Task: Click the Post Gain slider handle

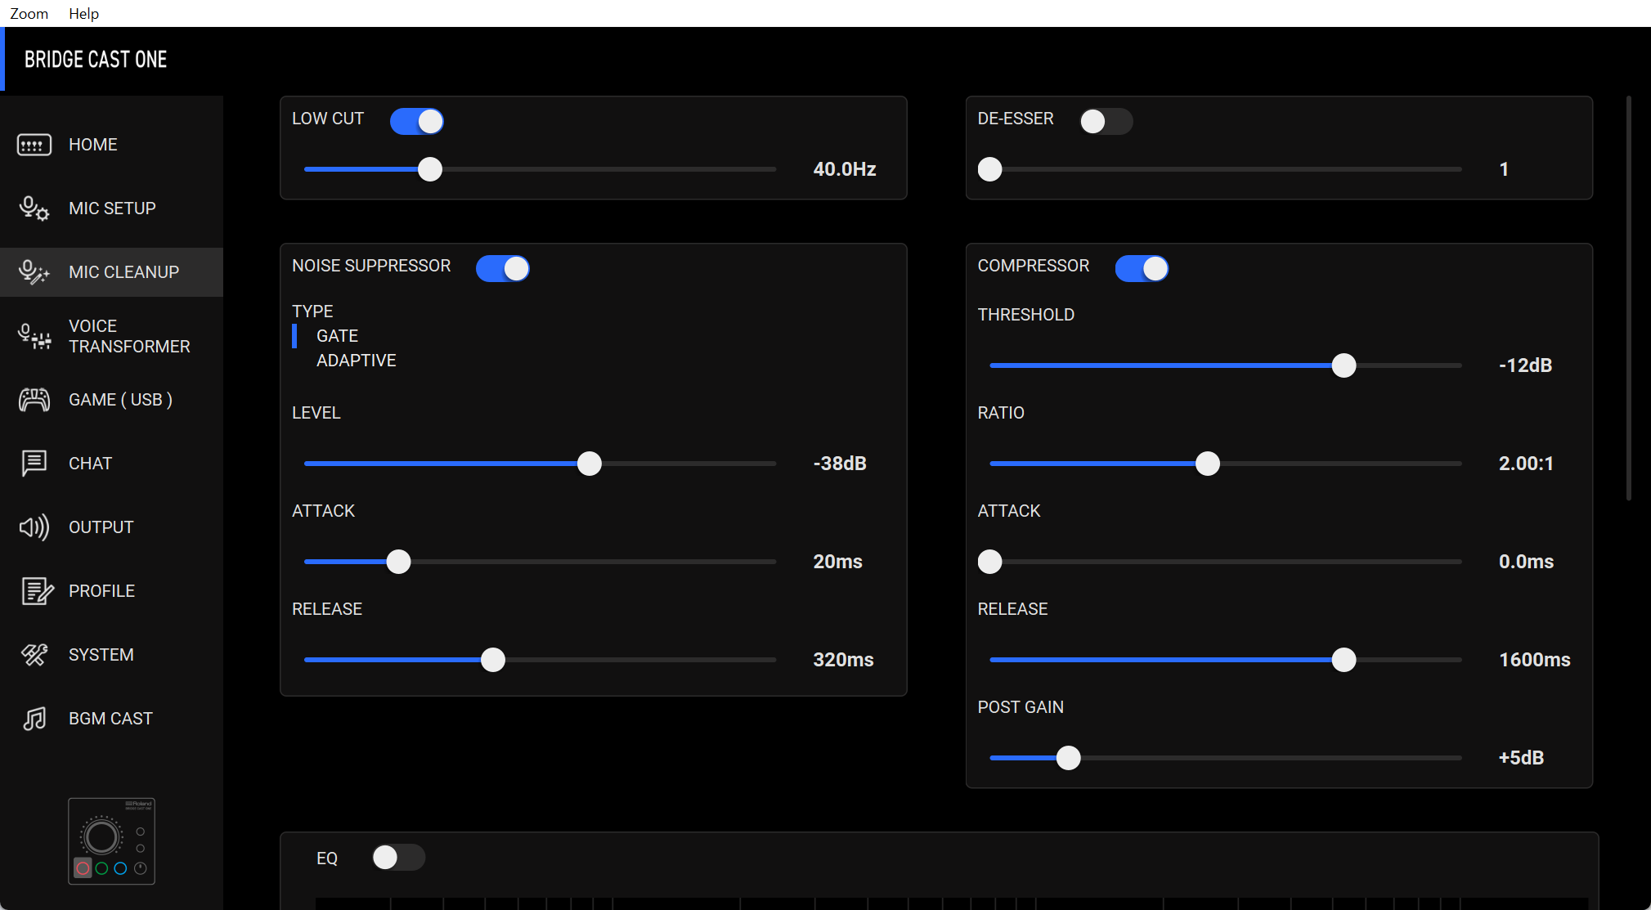Action: (1068, 758)
